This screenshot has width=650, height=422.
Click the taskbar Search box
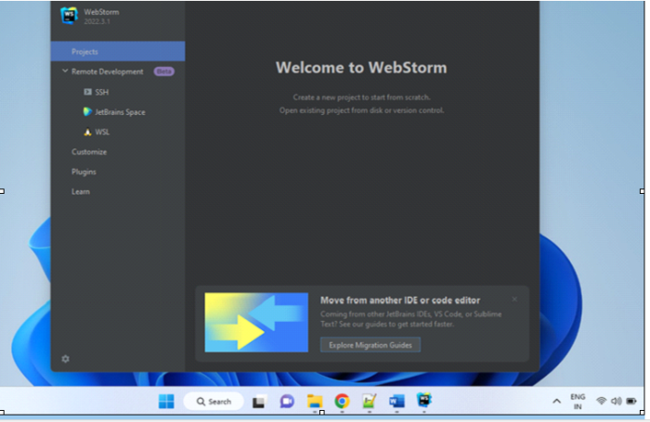[214, 402]
